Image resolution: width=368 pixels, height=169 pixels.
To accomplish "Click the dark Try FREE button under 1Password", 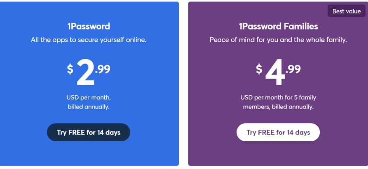I will coord(88,132).
